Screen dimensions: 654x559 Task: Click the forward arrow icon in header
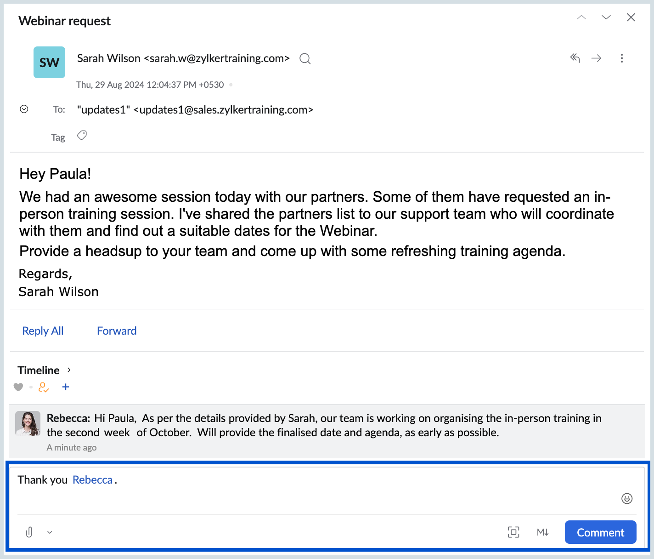(x=596, y=58)
